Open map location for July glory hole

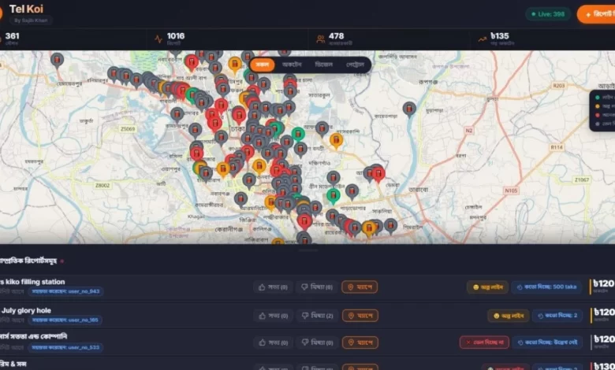[x=360, y=315]
